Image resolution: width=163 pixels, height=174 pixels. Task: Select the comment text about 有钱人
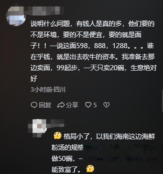[x=93, y=51]
